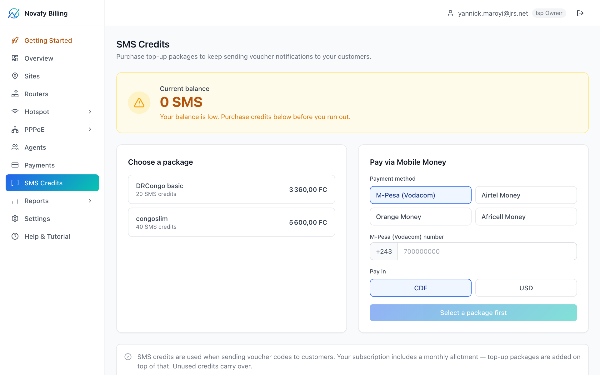Click the Novafy Billing logo icon
The height and width of the screenshot is (375, 600).
(x=14, y=13)
